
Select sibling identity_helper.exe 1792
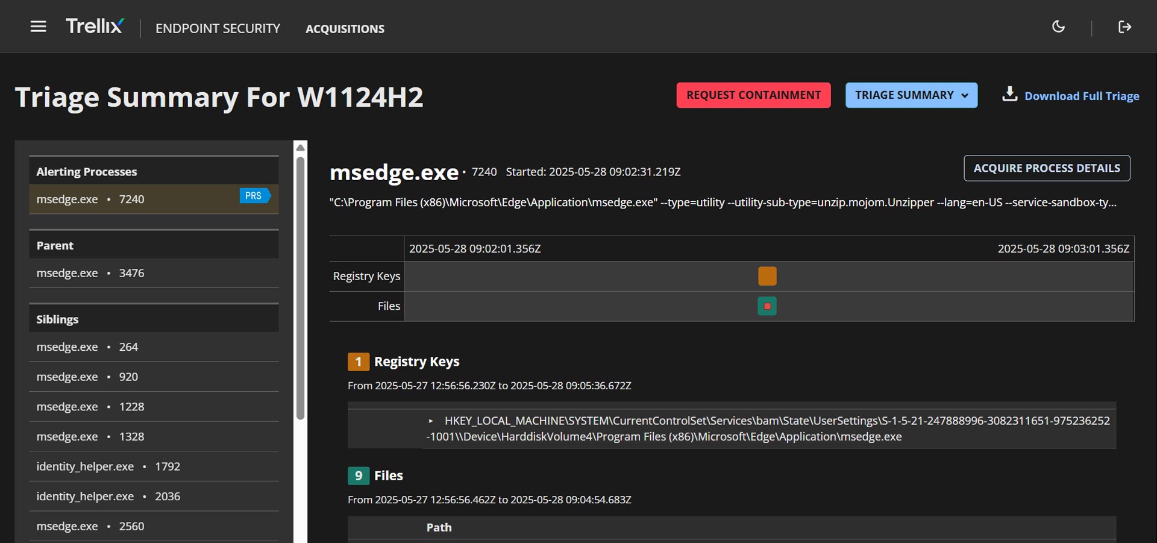[154, 466]
